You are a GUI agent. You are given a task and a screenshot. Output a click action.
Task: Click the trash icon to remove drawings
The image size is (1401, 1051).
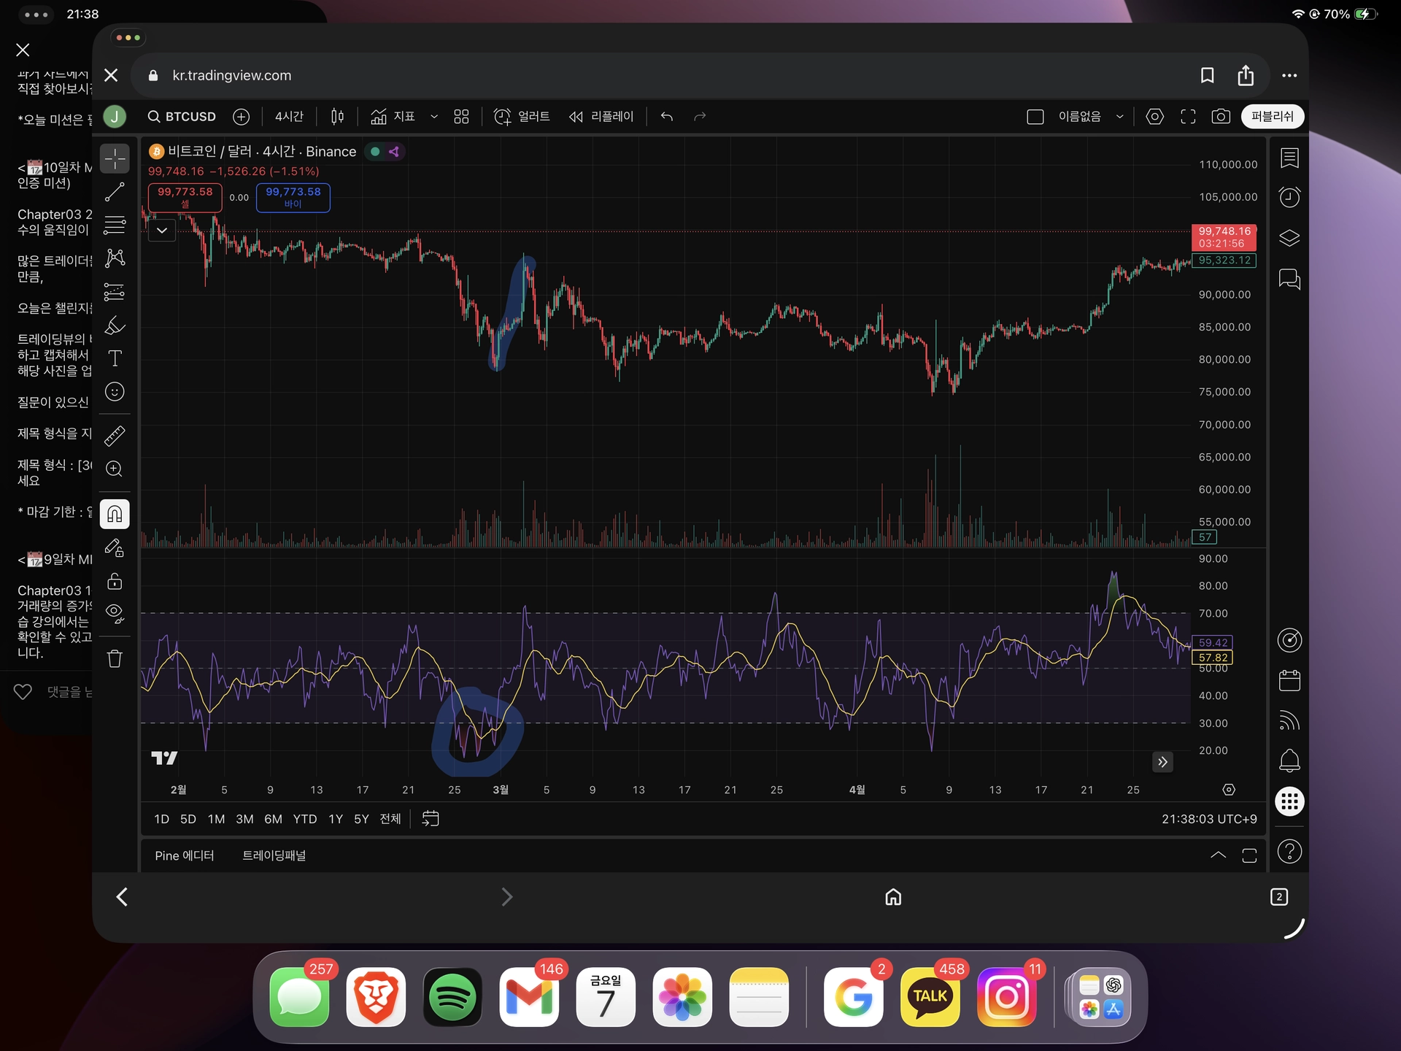[x=115, y=659]
